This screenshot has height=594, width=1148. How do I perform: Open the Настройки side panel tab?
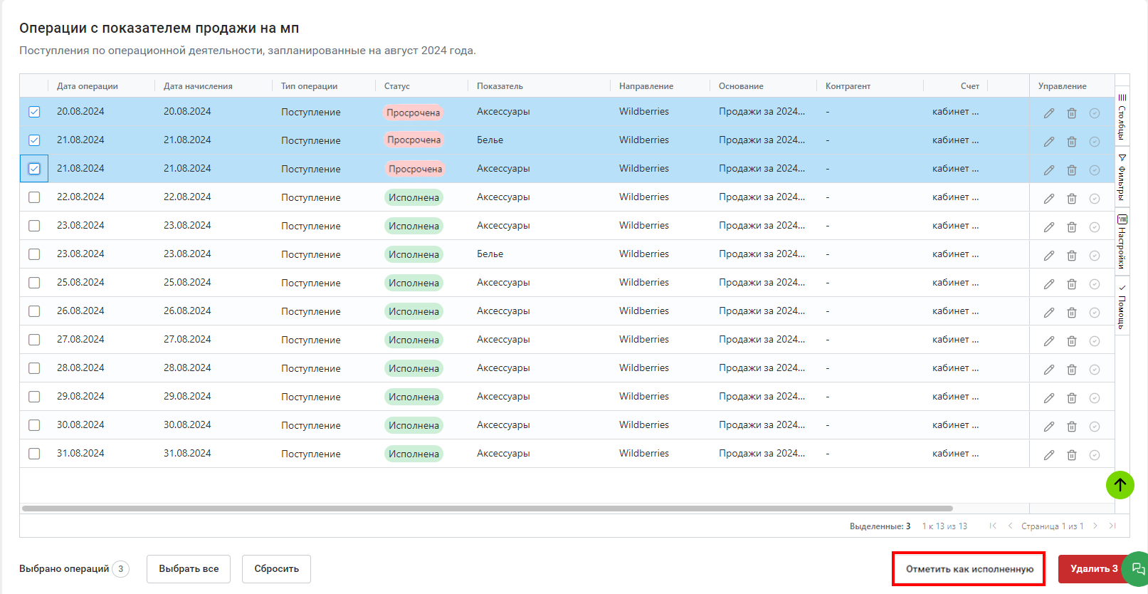[1122, 241]
